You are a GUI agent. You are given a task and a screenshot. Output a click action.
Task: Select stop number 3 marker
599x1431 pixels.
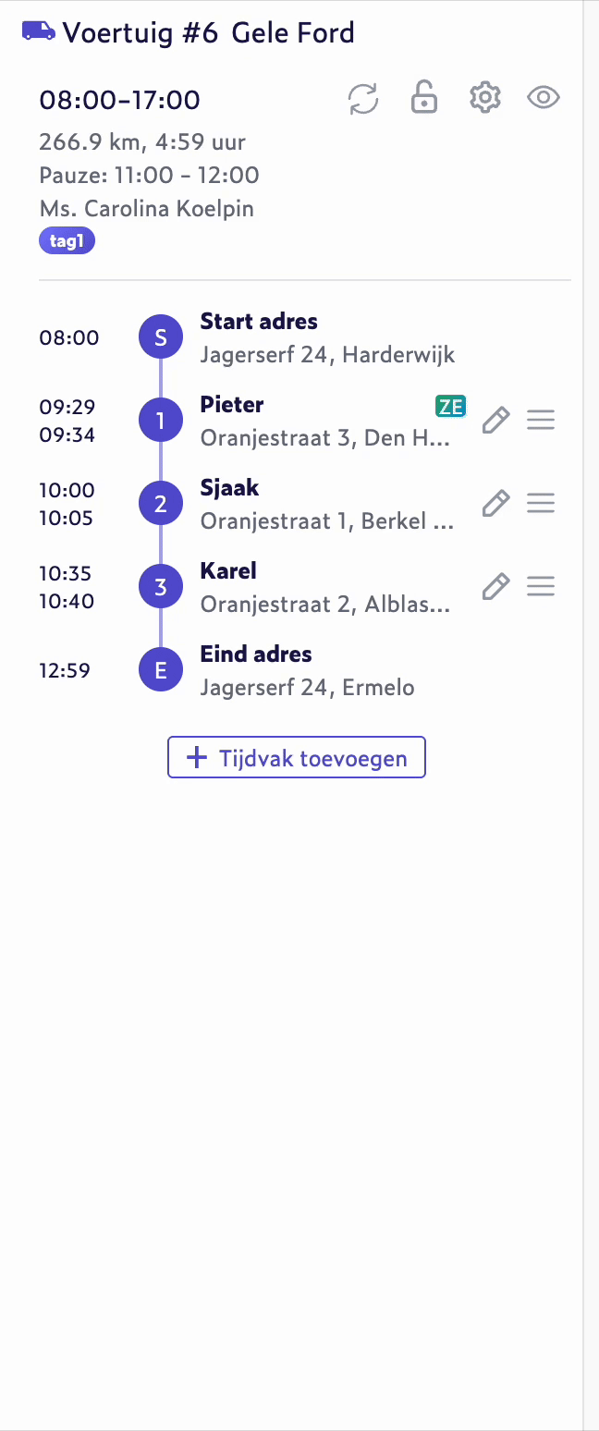coord(161,587)
